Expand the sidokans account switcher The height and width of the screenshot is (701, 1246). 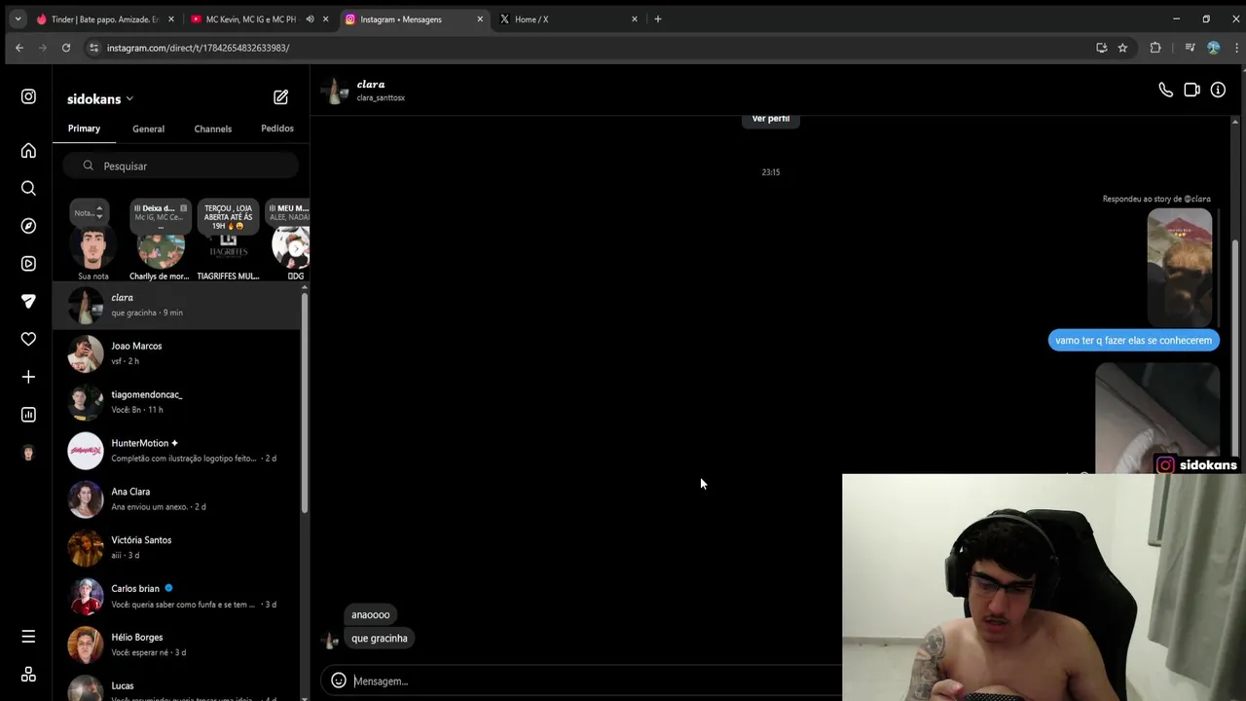[99, 99]
